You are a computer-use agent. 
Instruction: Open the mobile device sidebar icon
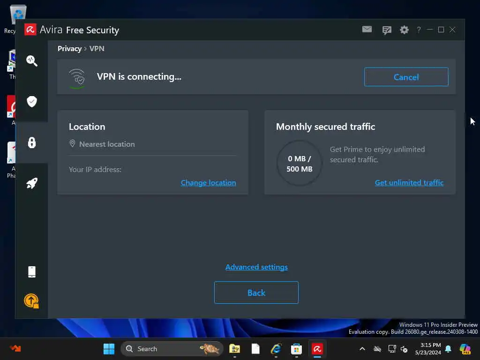tap(32, 271)
